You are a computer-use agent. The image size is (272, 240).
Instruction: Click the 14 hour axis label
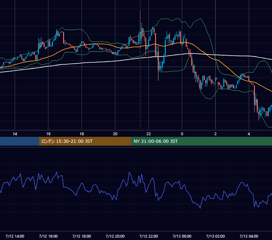click(x=15, y=134)
